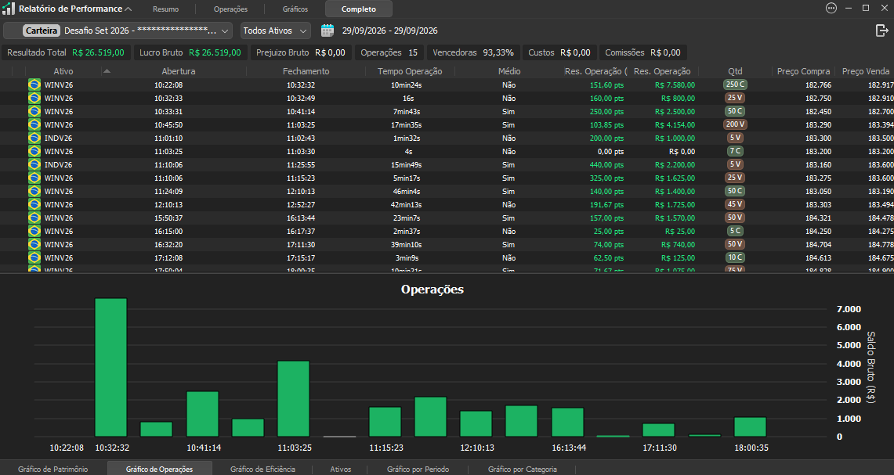Click the Resultado Total R$ 26.519,00 box
Screen dimensions: 894x475
pyautogui.click(x=66, y=52)
